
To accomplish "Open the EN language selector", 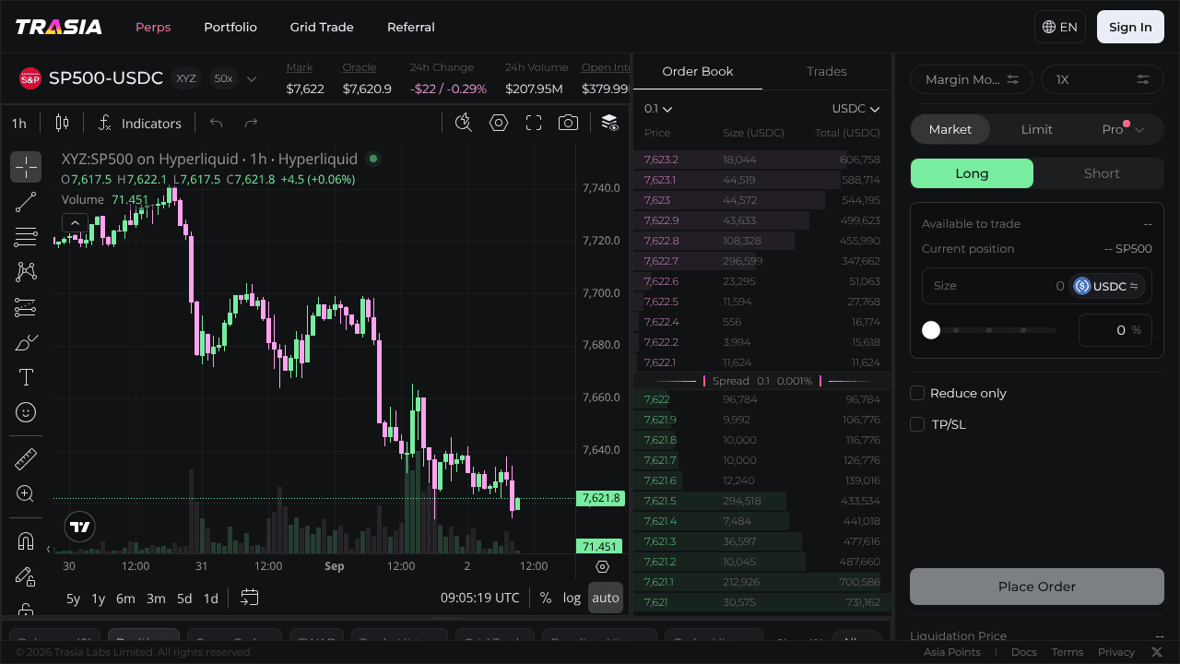I will [1060, 27].
